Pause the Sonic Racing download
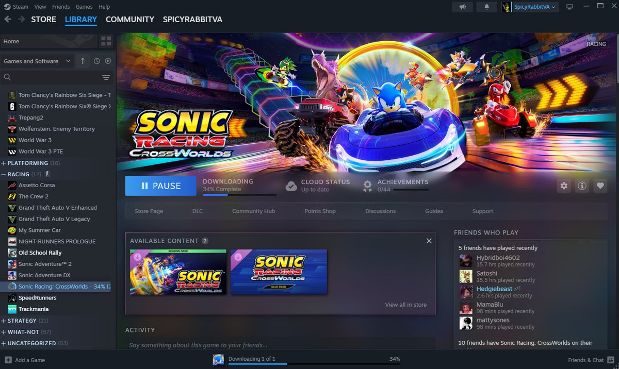This screenshot has width=619, height=369. point(161,186)
